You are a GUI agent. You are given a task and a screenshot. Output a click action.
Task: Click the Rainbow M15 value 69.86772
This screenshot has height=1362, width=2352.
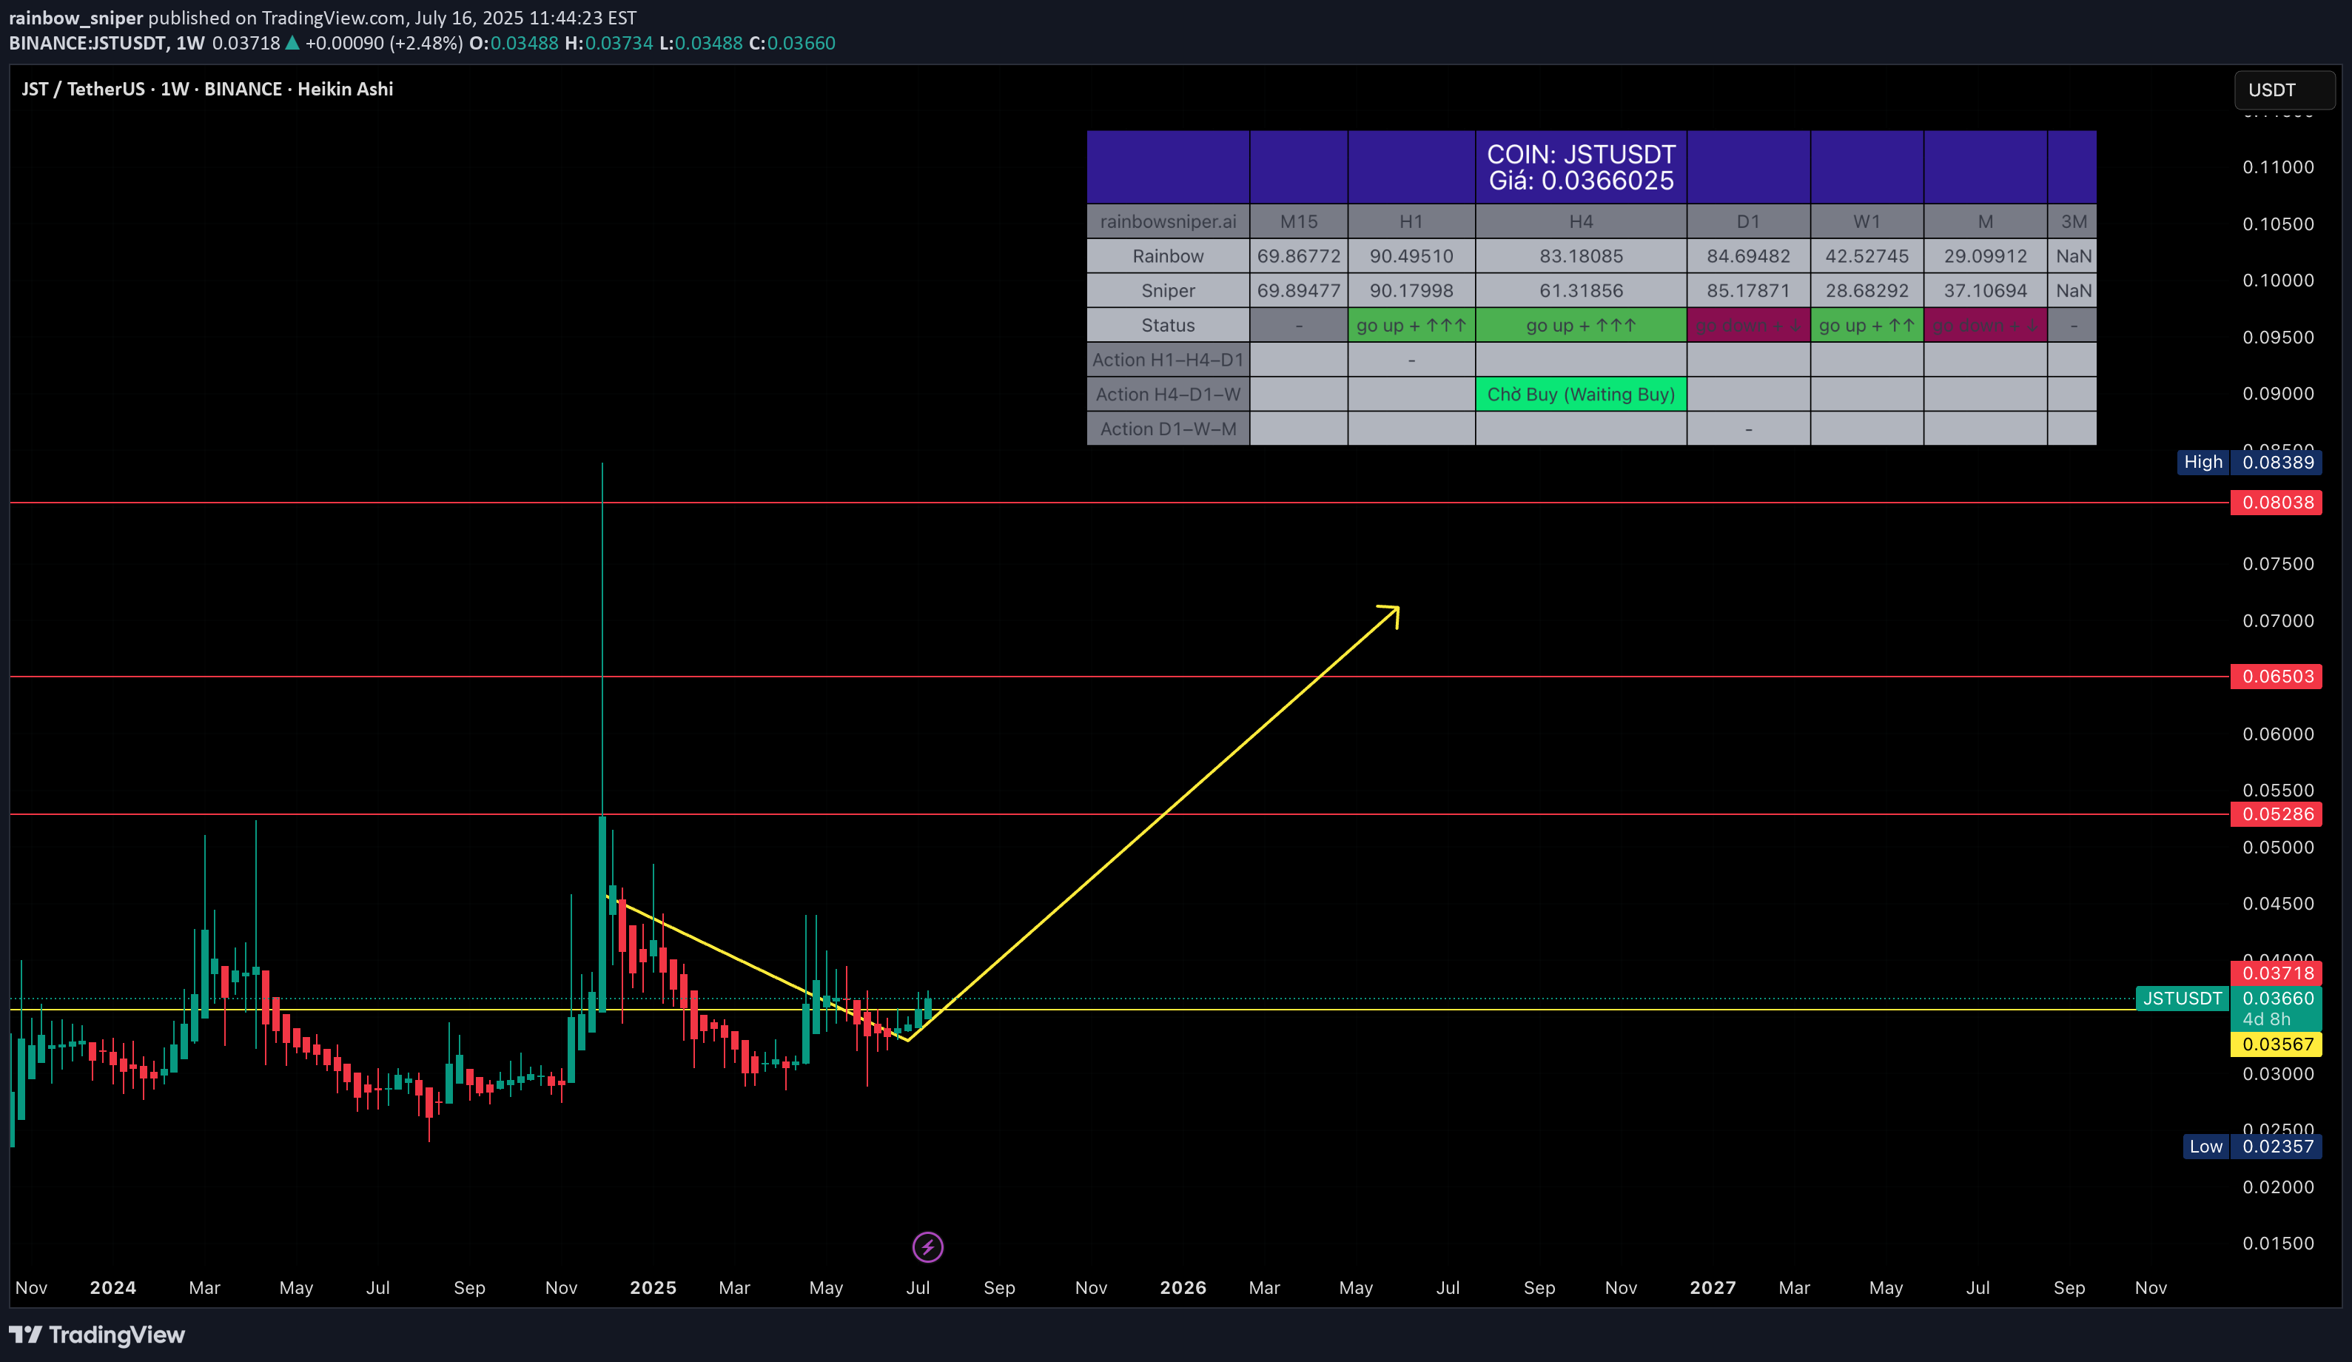pos(1298,256)
